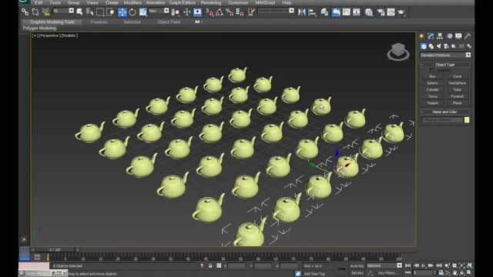Activate the Select Object tool
The height and width of the screenshot is (277, 493).
tap(79, 12)
